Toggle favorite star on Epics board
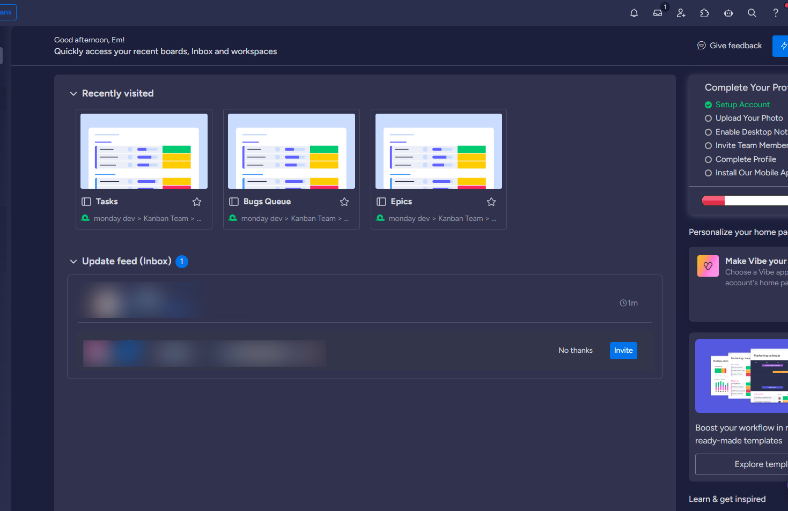Screen dimensions: 788x511 491,202
